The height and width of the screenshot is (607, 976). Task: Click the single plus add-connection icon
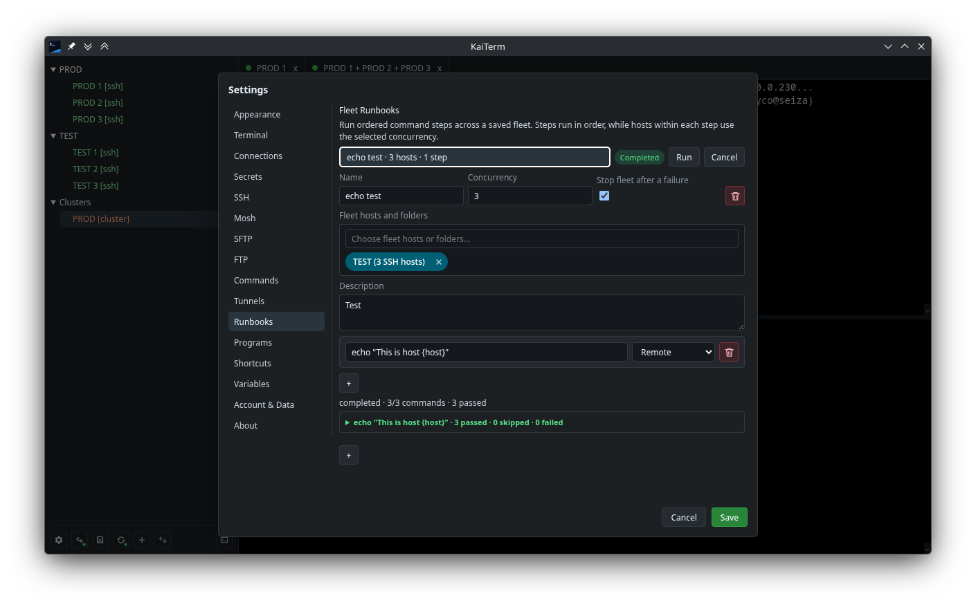coord(142,540)
